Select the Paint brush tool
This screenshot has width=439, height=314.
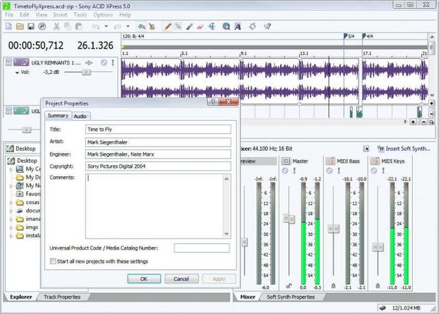[x=189, y=27]
